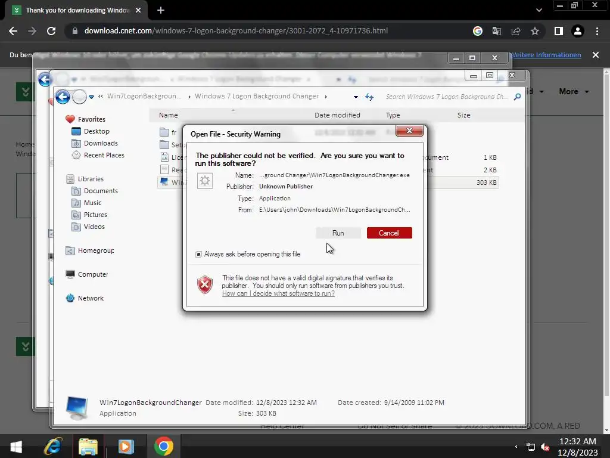Click Cancel in the Security Warning dialog
Image resolution: width=610 pixels, height=458 pixels.
click(389, 233)
